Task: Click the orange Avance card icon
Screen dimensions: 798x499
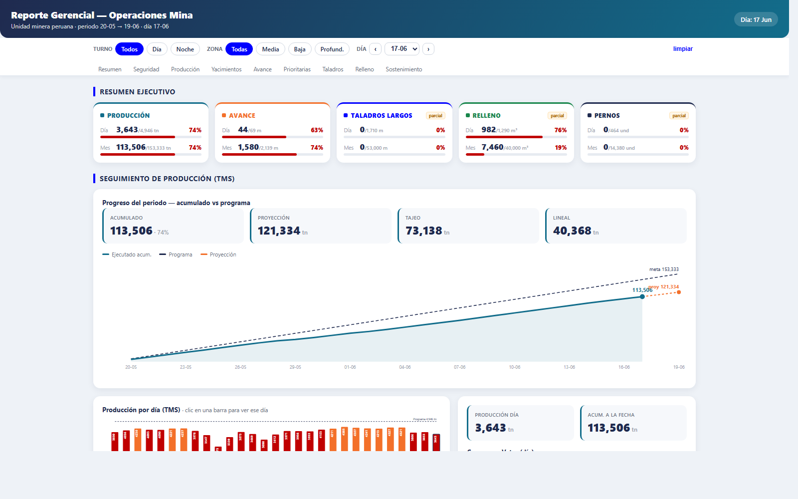Action: pos(224,115)
